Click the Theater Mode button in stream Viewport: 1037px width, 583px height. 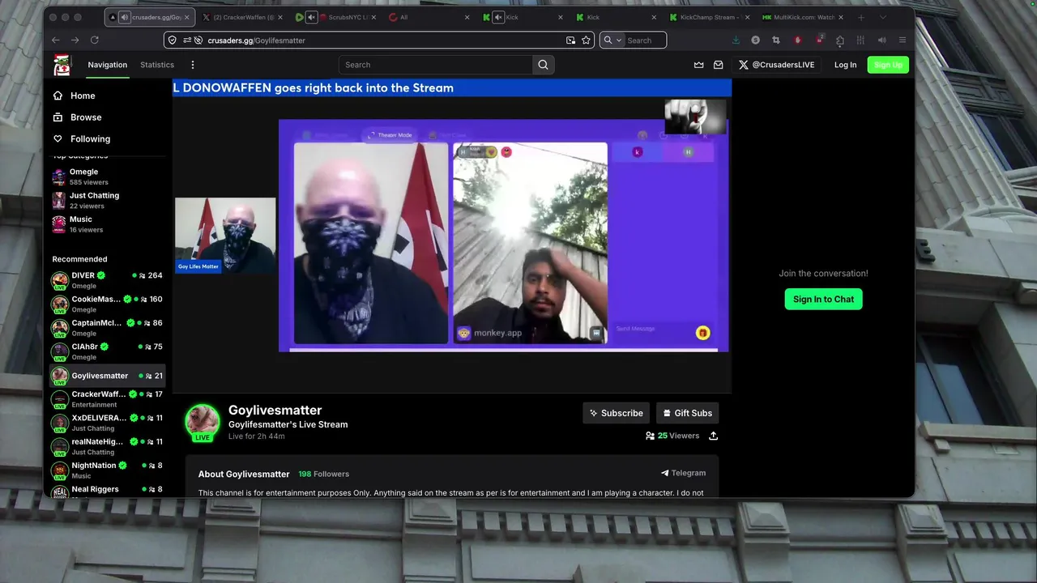click(390, 135)
